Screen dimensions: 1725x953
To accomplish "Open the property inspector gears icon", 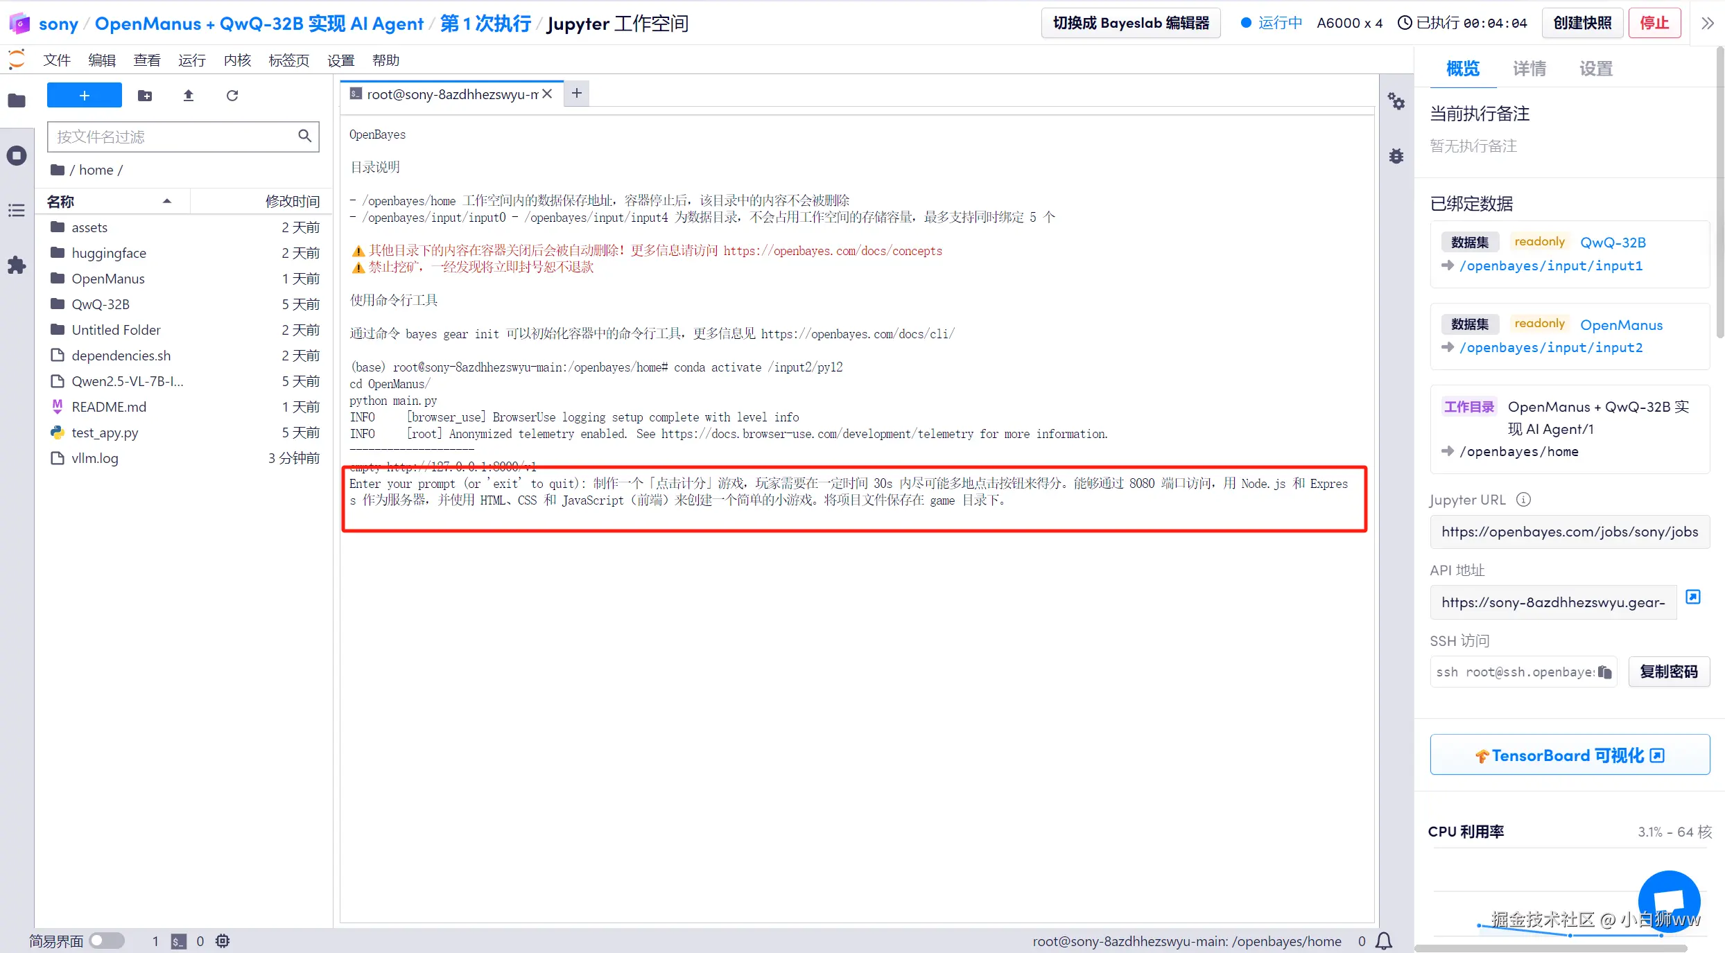I will pyautogui.click(x=1396, y=102).
